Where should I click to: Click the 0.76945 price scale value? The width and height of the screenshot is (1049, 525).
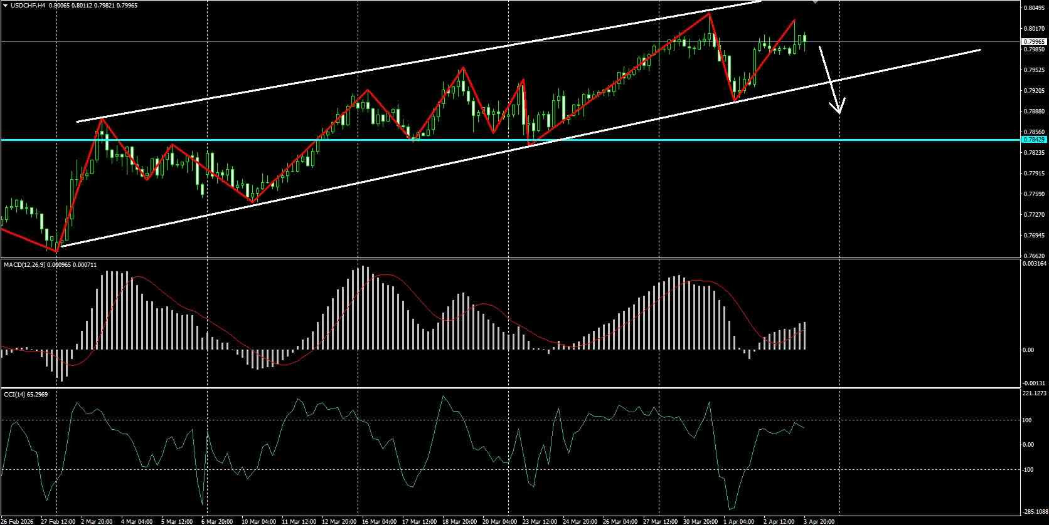click(x=1033, y=235)
